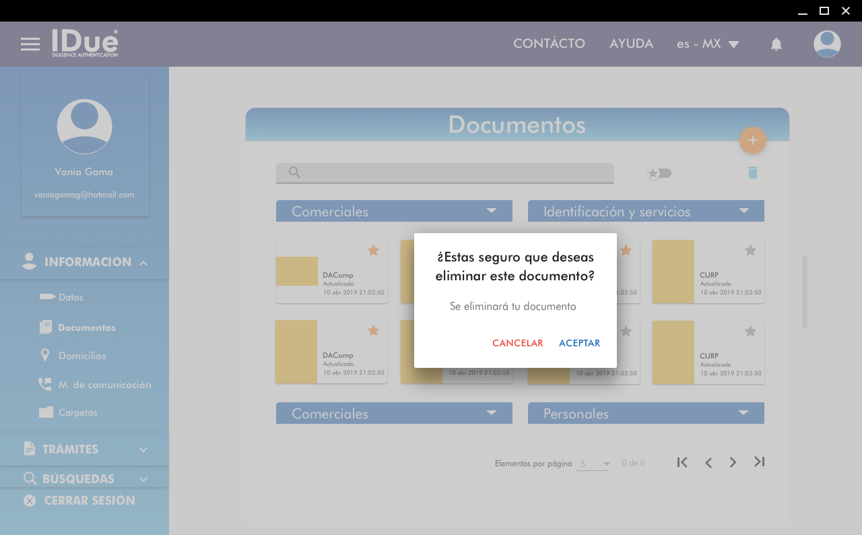Go to the first page arrow

682,462
